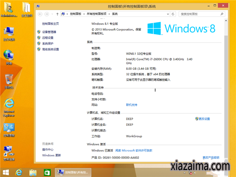Open 高级系统设置 link
This screenshot has width=236, height=177.
click(x=51, y=49)
